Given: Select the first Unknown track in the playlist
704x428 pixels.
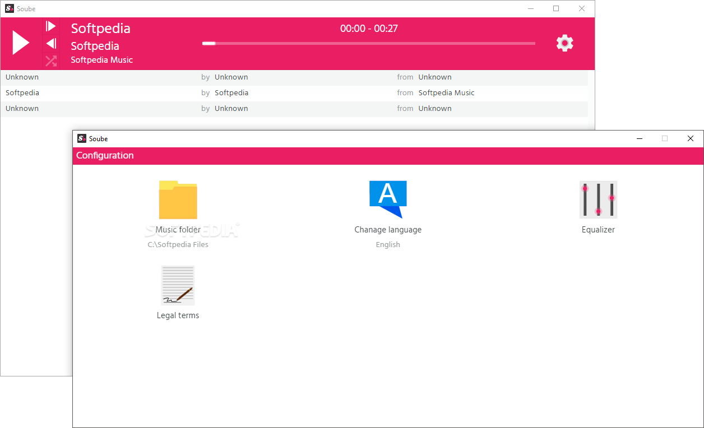Looking at the screenshot, I should (294, 77).
